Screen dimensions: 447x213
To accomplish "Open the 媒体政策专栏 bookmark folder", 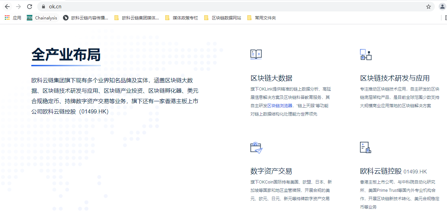I will (181, 18).
